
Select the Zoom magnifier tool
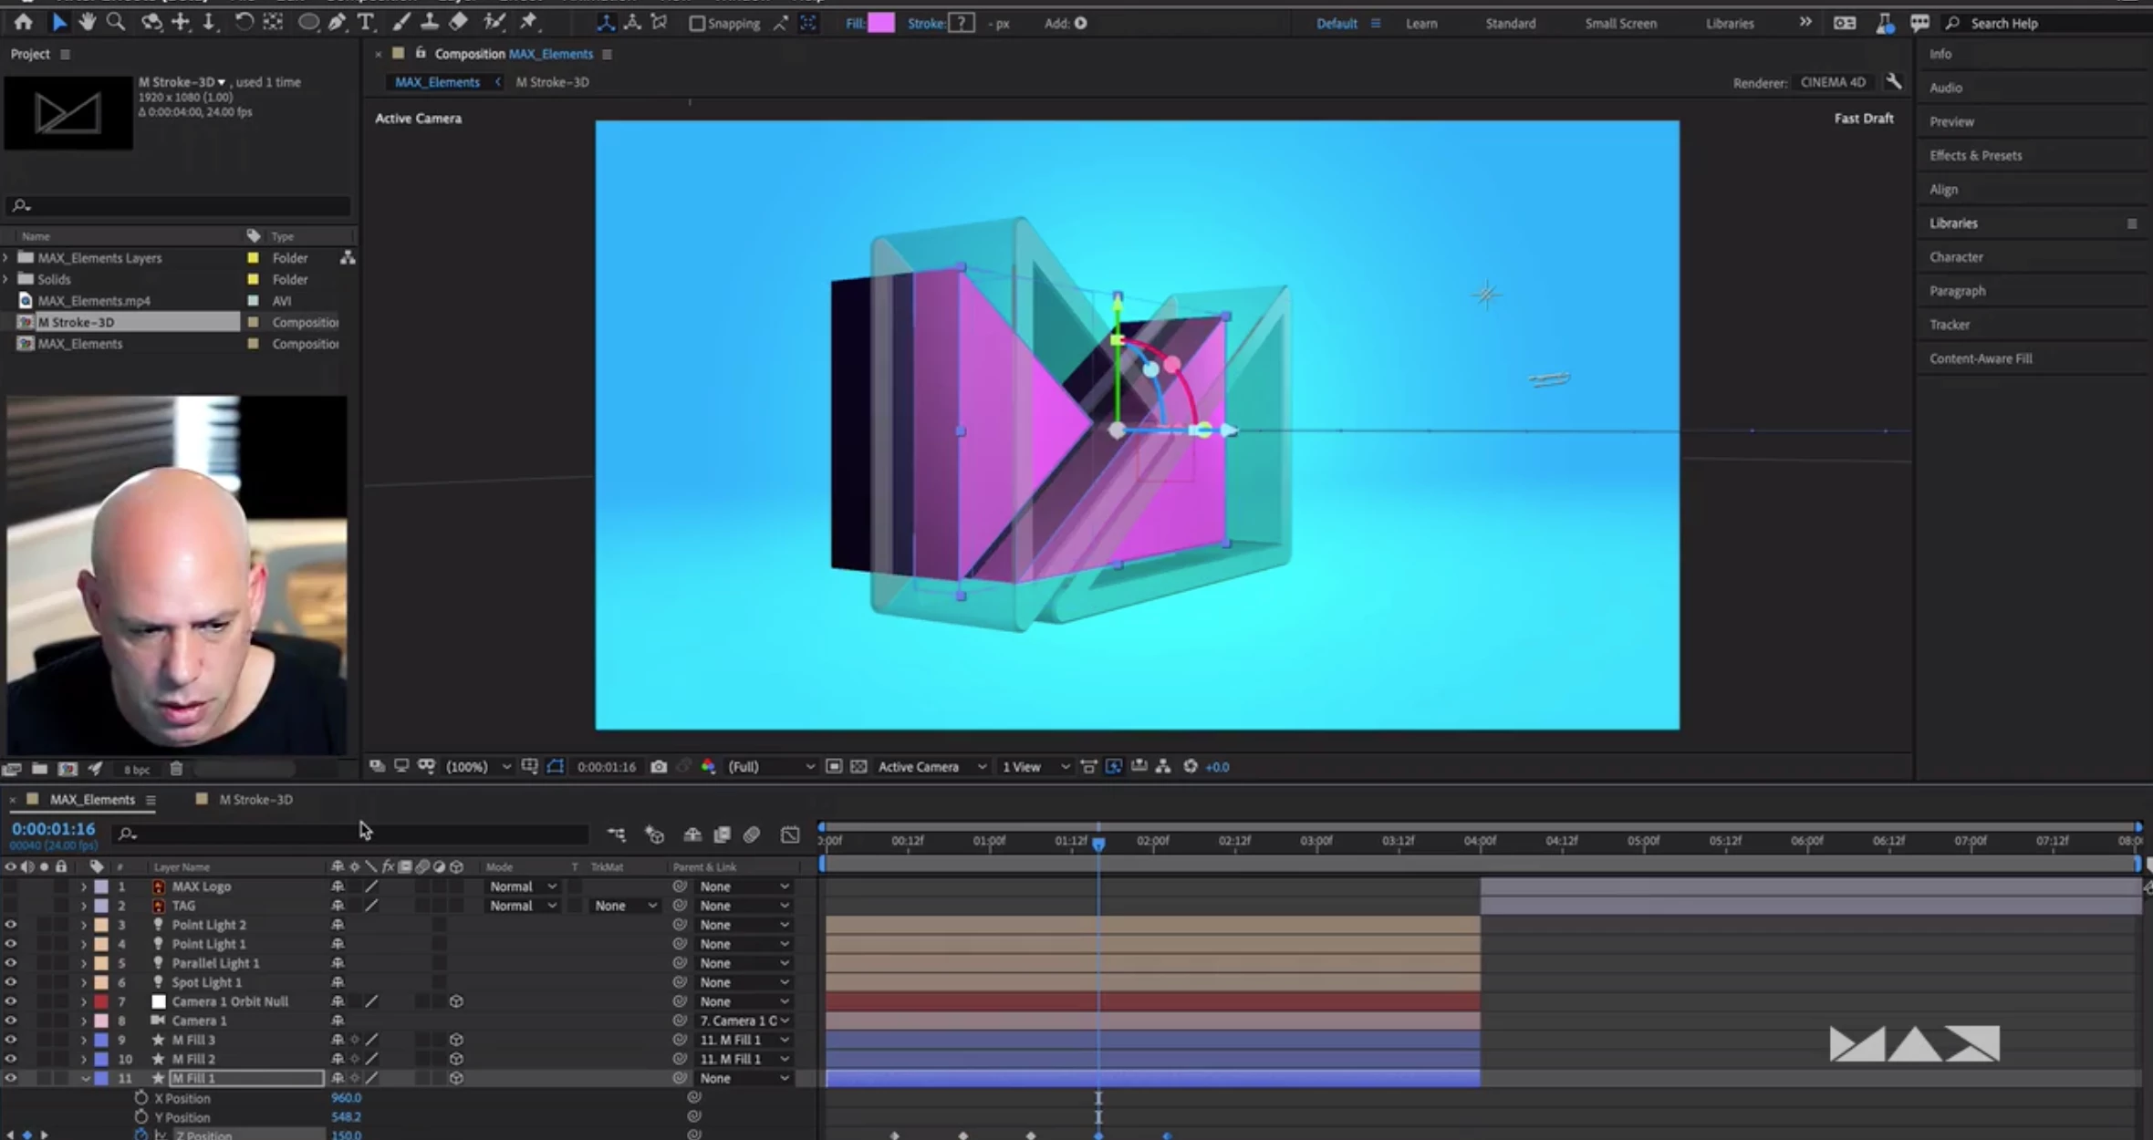(x=116, y=22)
